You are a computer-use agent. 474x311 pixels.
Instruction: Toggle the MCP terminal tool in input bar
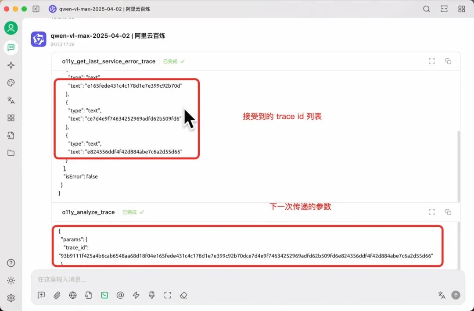click(x=104, y=295)
